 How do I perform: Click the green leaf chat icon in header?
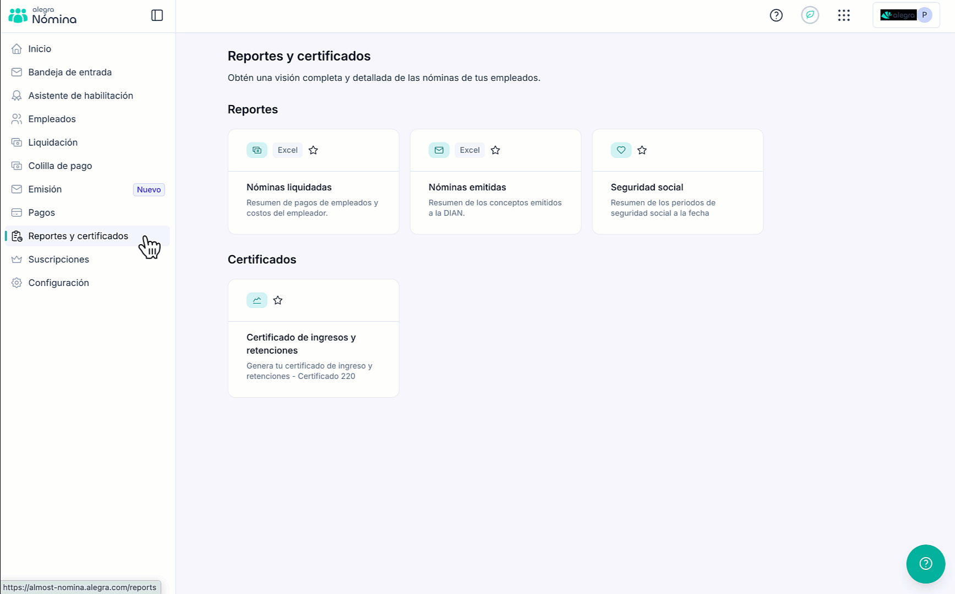(x=810, y=15)
